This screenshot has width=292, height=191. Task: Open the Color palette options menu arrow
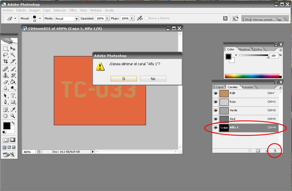[281, 50]
